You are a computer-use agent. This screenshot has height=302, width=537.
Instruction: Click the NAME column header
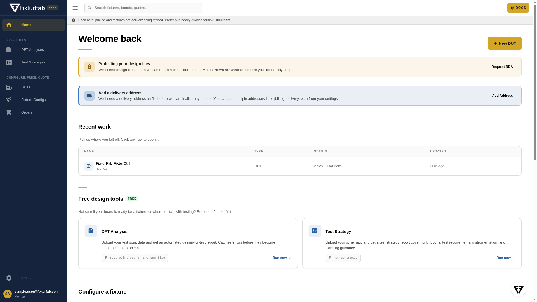pos(89,151)
